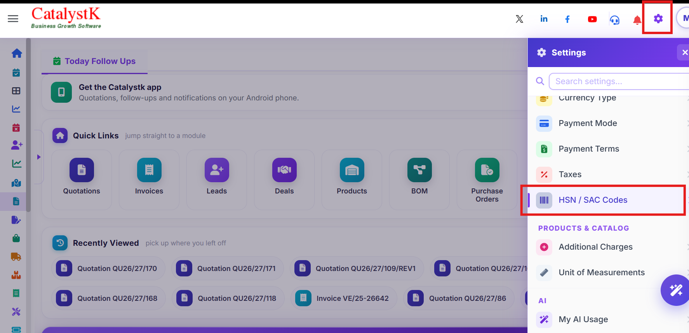Click the add-user icon in the sidebar
The width and height of the screenshot is (689, 333).
pyautogui.click(x=17, y=145)
